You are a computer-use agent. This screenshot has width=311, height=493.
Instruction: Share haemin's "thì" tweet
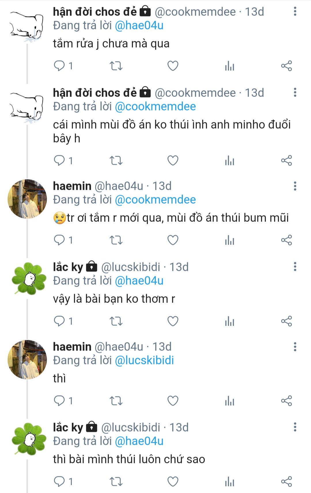[x=286, y=401]
